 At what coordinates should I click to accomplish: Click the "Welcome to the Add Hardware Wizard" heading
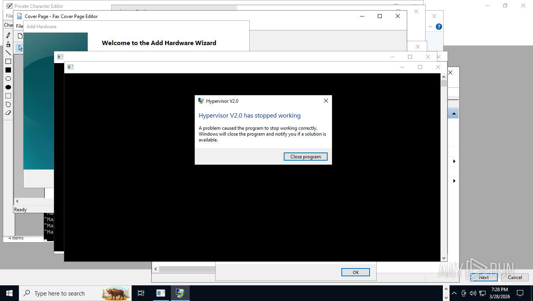[159, 43]
